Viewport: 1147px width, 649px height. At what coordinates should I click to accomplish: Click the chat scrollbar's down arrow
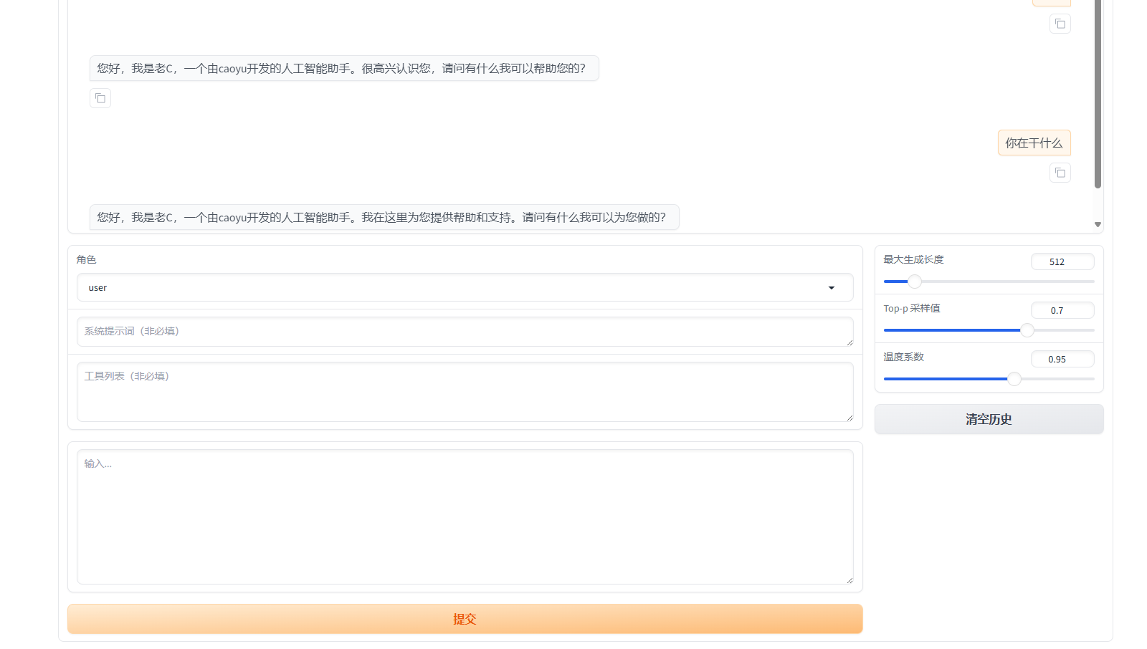[1098, 225]
